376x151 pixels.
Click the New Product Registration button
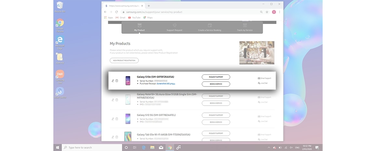click(124, 61)
